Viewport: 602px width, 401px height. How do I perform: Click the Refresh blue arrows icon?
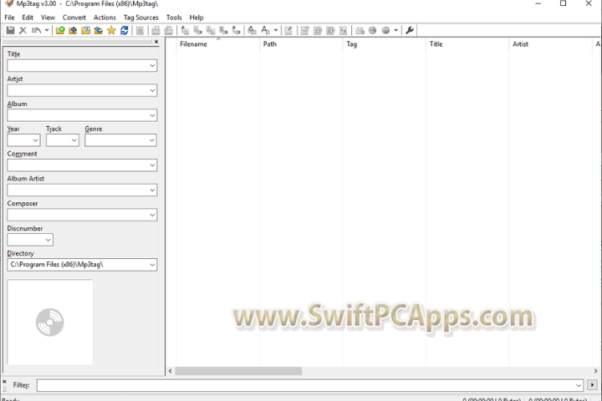[x=124, y=30]
